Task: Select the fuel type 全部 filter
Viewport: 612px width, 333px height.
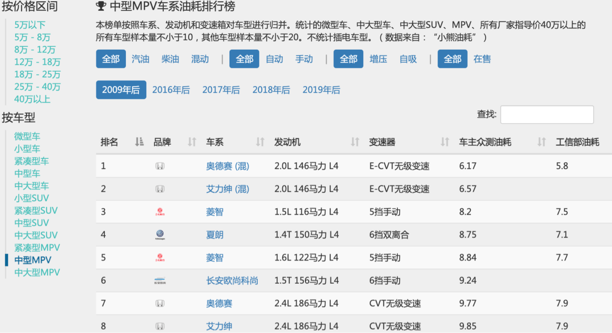Action: click(111, 59)
